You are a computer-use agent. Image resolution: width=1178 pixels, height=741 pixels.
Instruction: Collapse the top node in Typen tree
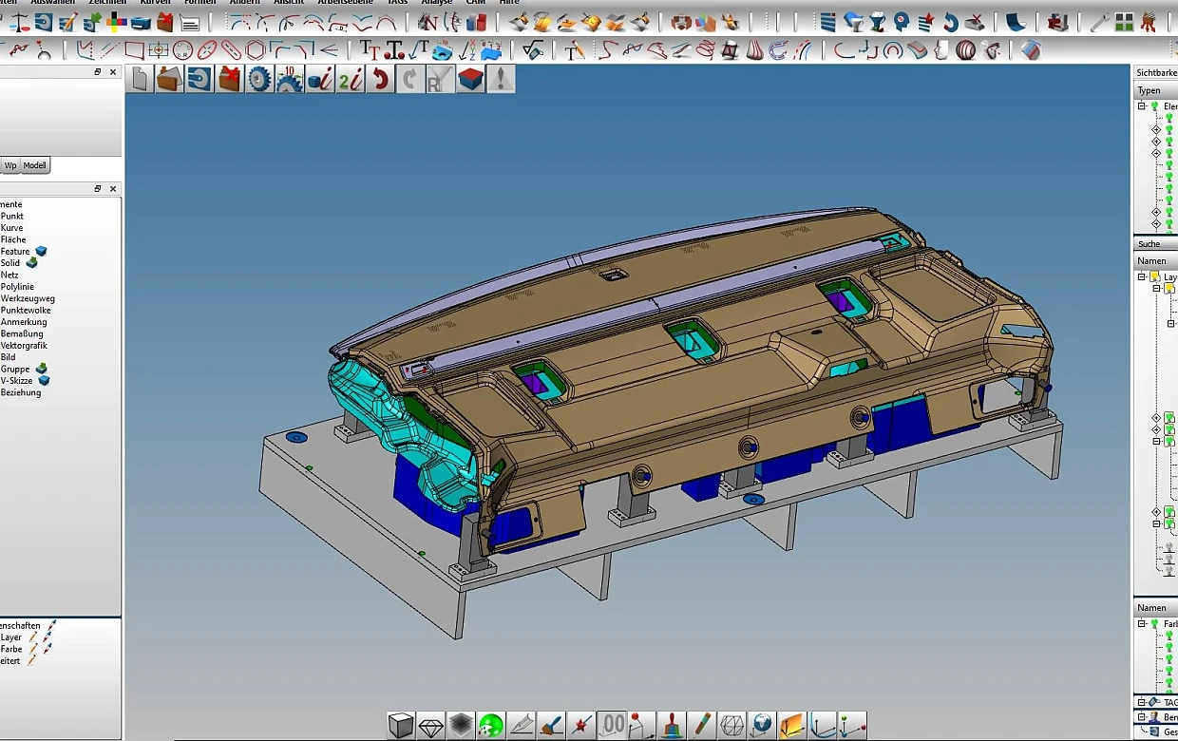[x=1142, y=106]
